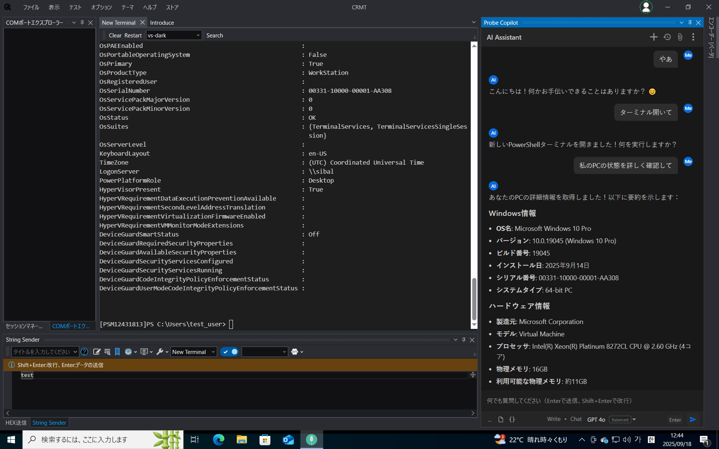719x449 pixels.
Task: Click the Restart button in the terminal toolbar
Action: point(133,35)
